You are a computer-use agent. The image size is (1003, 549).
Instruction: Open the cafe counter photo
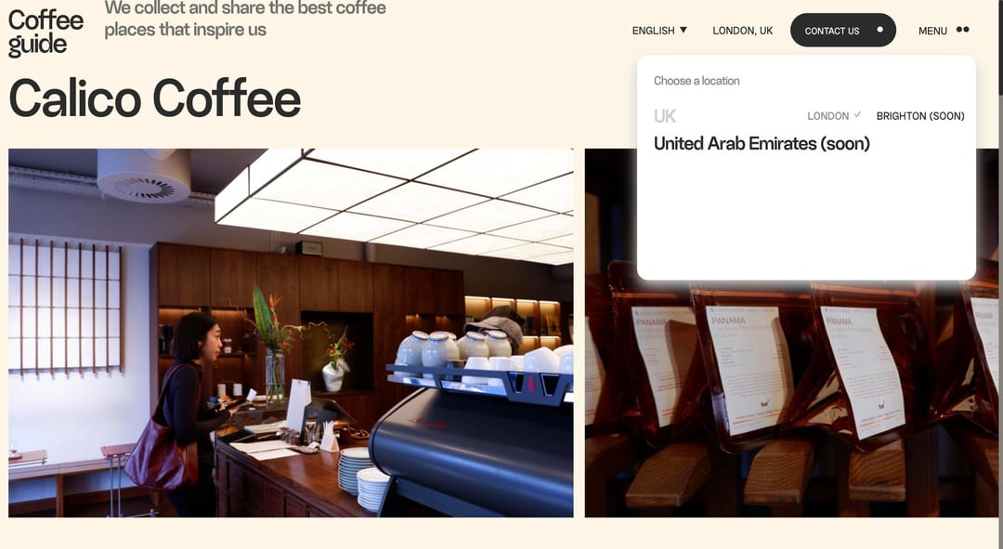(x=291, y=333)
